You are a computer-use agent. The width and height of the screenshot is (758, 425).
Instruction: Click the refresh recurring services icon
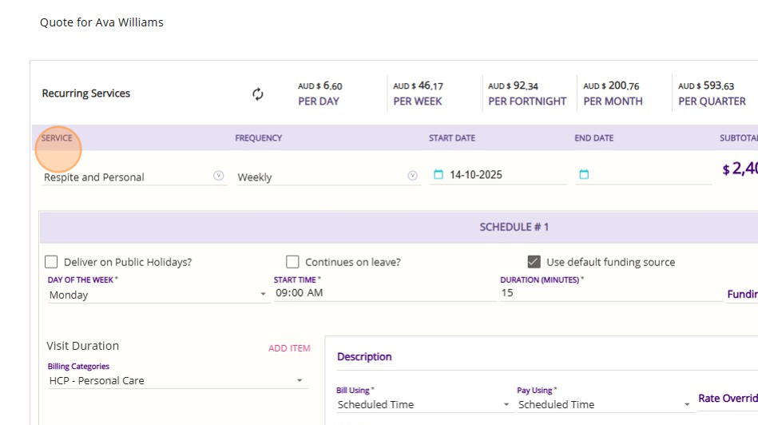tap(258, 94)
